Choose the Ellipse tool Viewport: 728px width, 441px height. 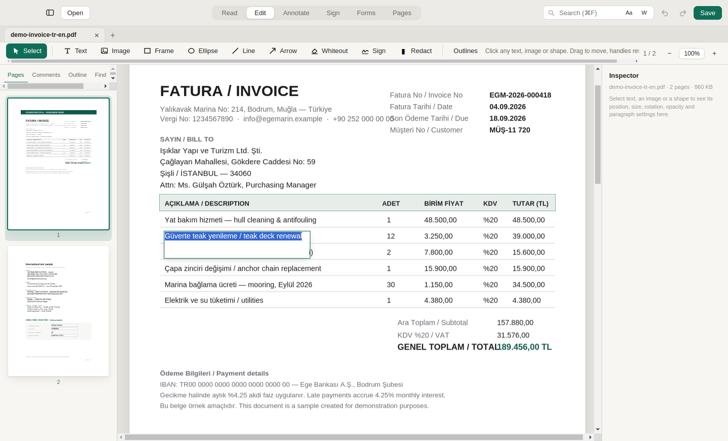tap(203, 51)
